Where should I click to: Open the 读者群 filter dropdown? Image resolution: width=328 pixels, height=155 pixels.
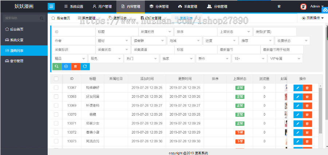coord(149,40)
